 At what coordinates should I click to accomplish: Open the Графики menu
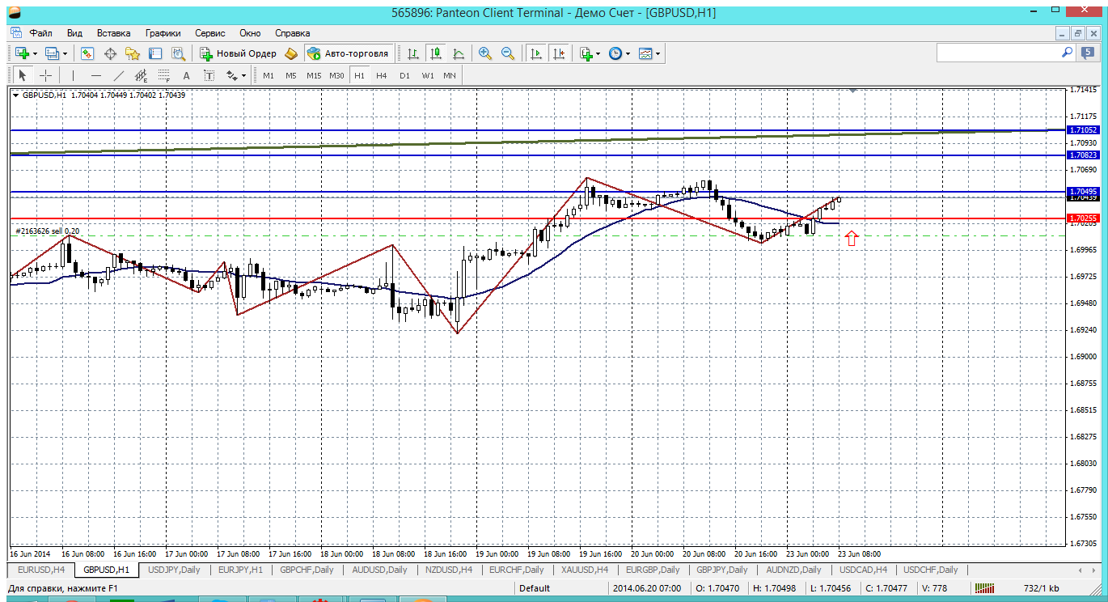tap(163, 33)
